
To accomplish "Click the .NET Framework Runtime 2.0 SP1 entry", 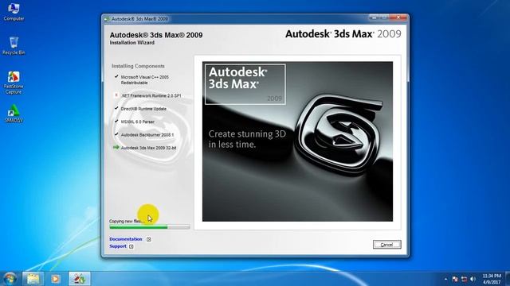I will pyautogui.click(x=151, y=95).
